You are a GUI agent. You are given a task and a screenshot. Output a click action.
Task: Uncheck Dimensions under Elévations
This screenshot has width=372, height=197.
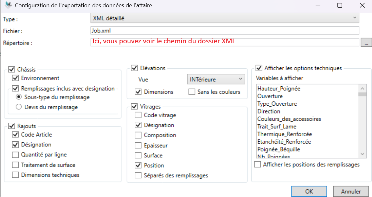click(x=138, y=92)
